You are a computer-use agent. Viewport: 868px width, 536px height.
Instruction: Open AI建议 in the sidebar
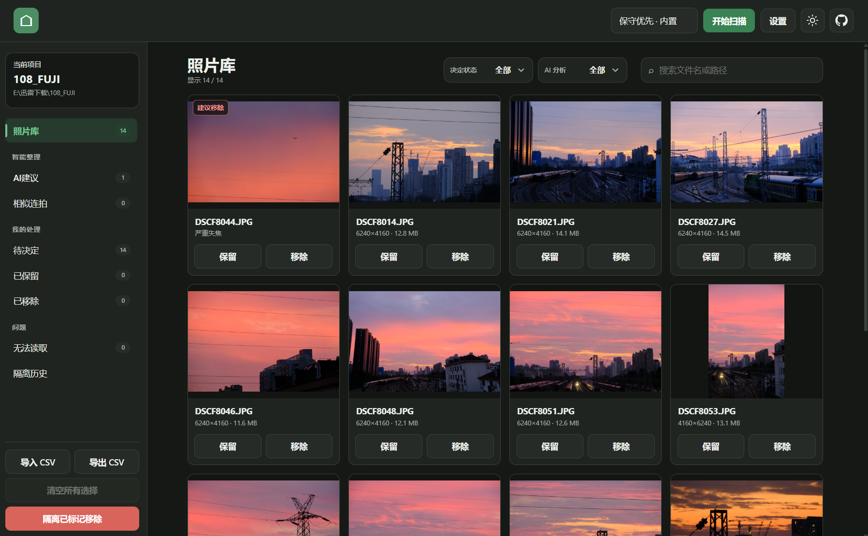71,178
